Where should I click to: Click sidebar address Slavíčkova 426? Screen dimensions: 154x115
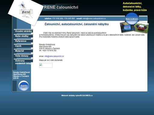[x=19, y=74]
